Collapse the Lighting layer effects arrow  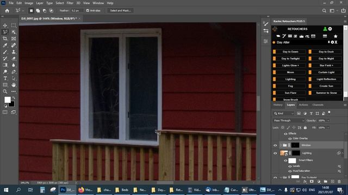pos(343,153)
